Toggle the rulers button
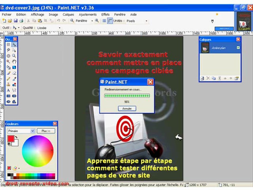The width and height of the screenshot is (253, 190). tap(110, 21)
